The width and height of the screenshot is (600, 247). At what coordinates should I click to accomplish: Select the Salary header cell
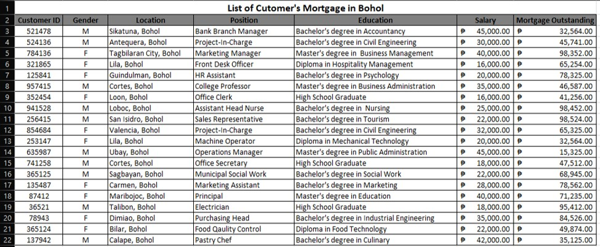tap(485, 20)
